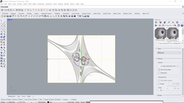Screen dimensions: 184x103
Task: Click the light bulb Show/Hide icon
Action: (59, 16)
